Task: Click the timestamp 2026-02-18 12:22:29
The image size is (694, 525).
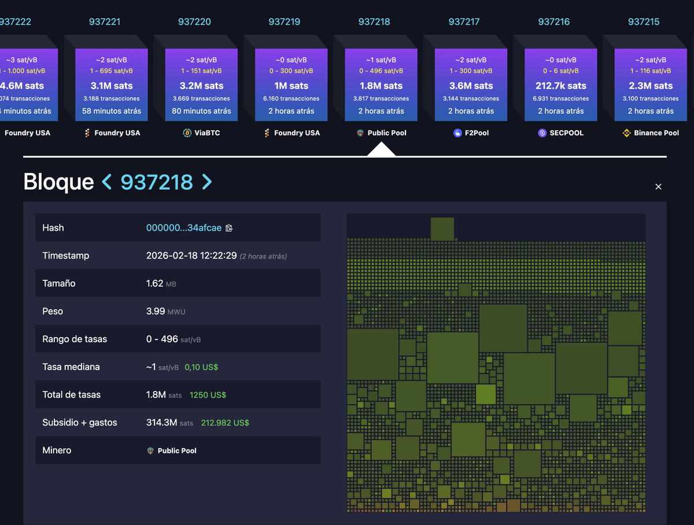Action: (191, 256)
